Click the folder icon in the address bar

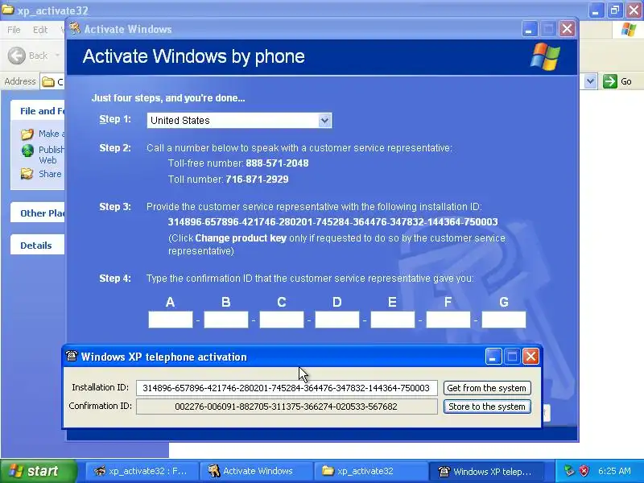click(x=48, y=82)
